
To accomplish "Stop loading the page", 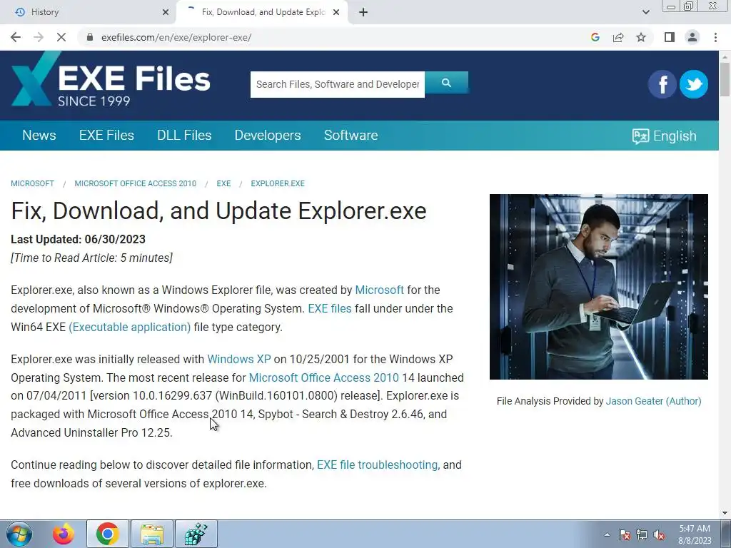I will click(61, 37).
